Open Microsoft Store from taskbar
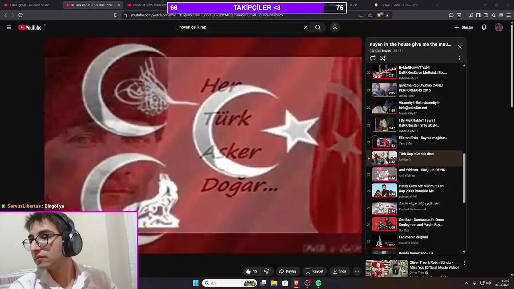This screenshot has height=289, width=514. [285, 283]
